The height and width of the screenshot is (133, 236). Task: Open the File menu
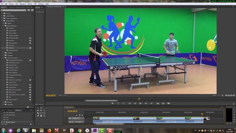(x=2, y=4)
